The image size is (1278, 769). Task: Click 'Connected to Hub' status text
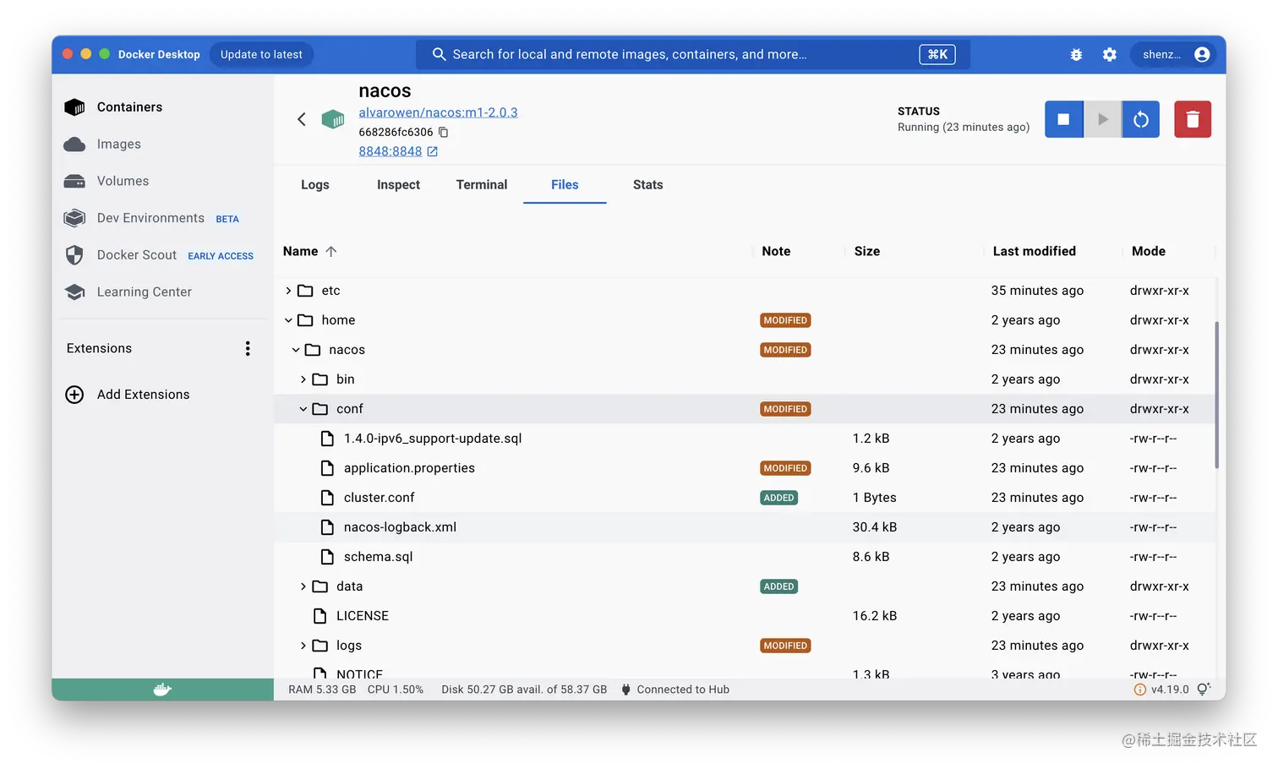click(683, 690)
